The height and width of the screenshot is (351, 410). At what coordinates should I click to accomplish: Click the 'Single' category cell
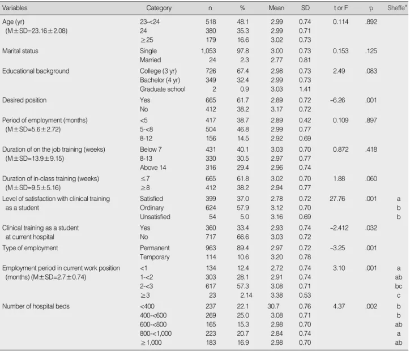click(148, 51)
